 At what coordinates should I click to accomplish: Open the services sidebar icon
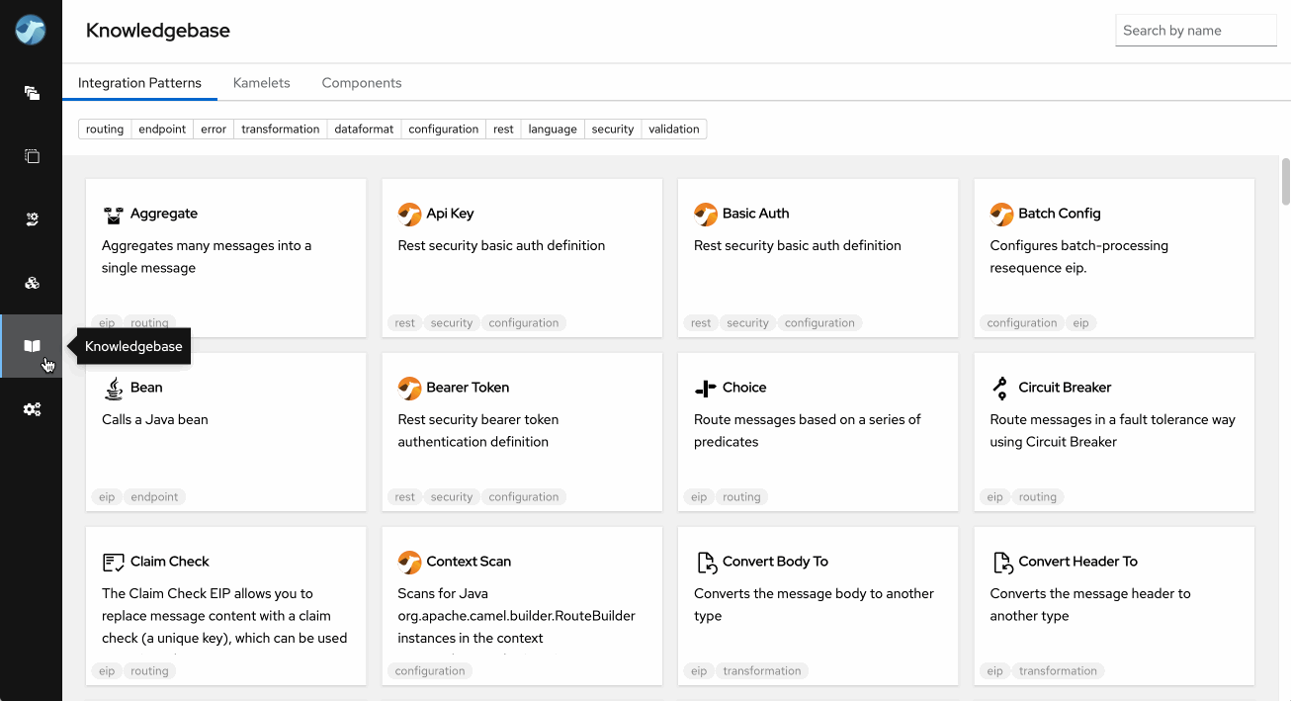coord(31,219)
